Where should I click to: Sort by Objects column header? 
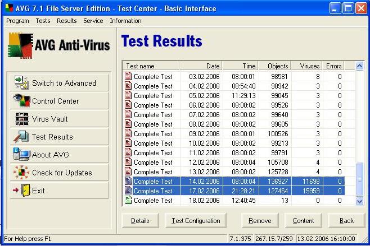click(x=274, y=66)
